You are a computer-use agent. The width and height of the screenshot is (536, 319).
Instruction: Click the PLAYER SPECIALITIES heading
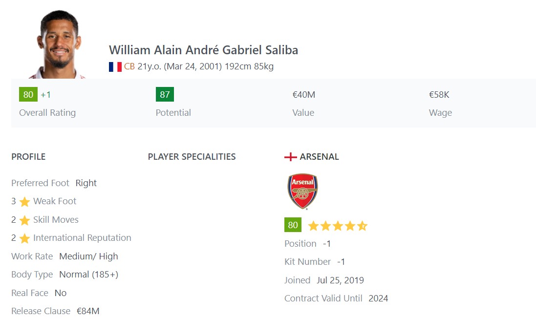192,157
